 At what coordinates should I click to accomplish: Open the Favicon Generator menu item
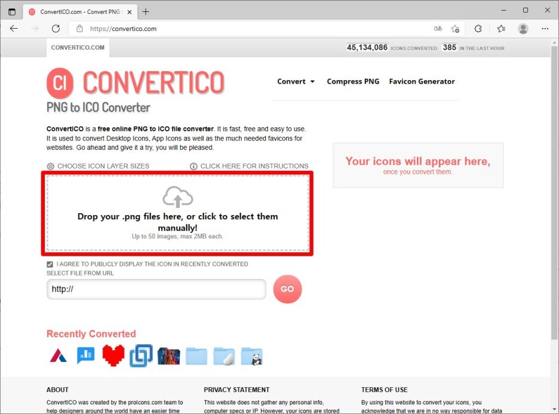click(422, 81)
